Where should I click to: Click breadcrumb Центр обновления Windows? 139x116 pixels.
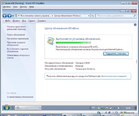[67, 16]
